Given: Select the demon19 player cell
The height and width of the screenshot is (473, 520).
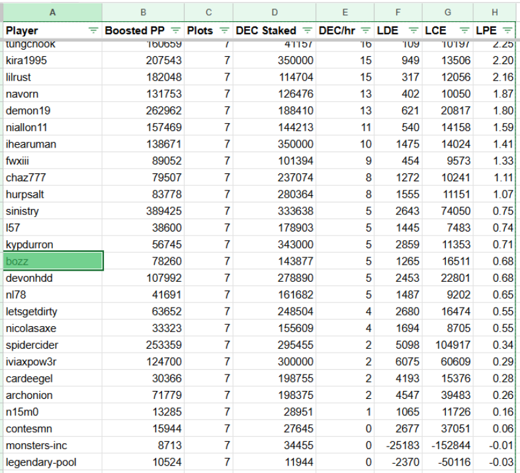Looking at the screenshot, I should [x=52, y=110].
